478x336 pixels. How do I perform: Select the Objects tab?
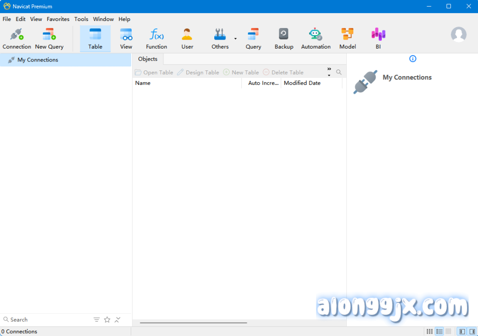pyautogui.click(x=148, y=59)
